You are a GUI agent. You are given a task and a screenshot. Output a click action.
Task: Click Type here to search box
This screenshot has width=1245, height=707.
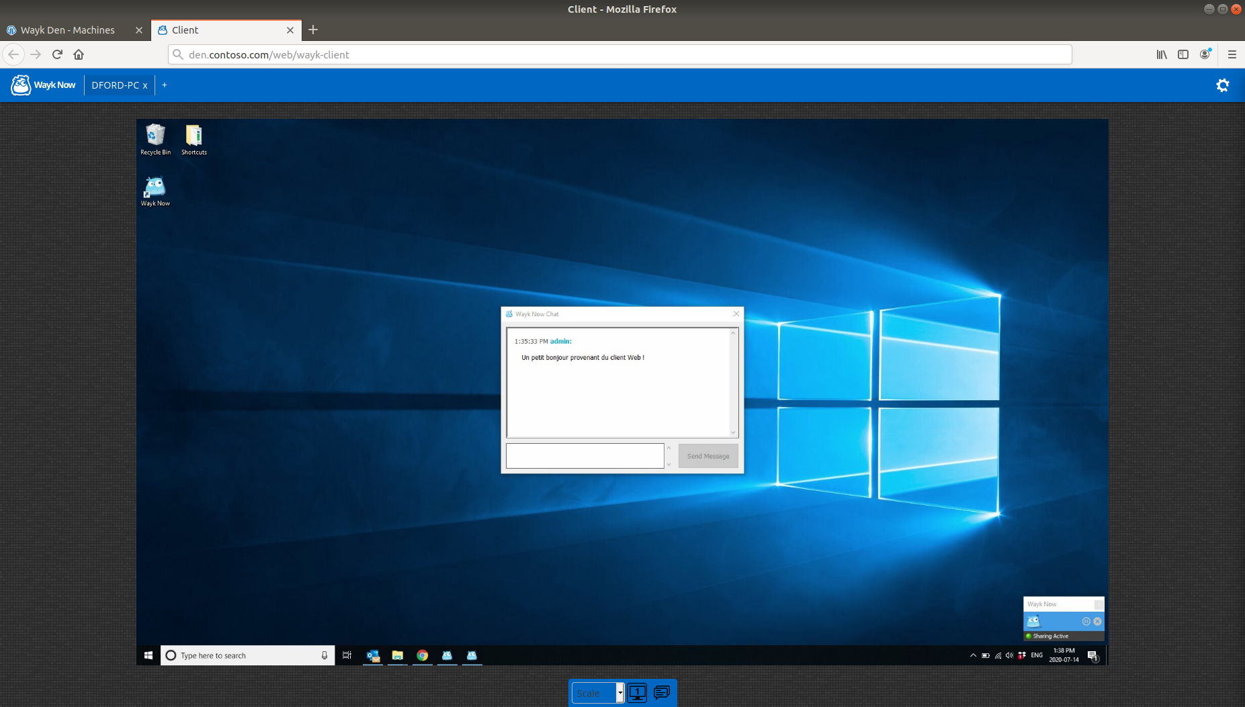[247, 655]
